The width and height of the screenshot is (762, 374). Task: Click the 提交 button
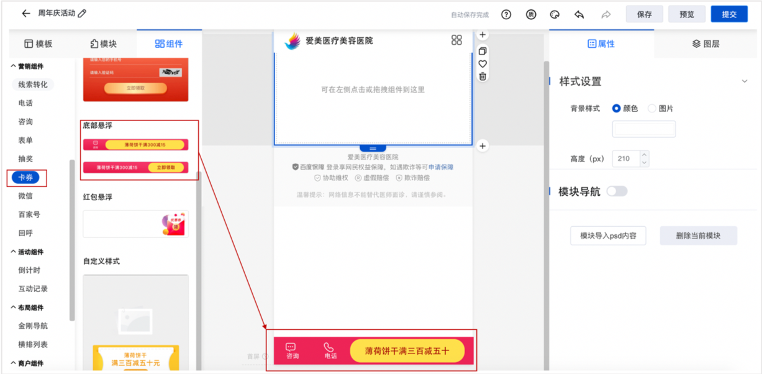(729, 14)
